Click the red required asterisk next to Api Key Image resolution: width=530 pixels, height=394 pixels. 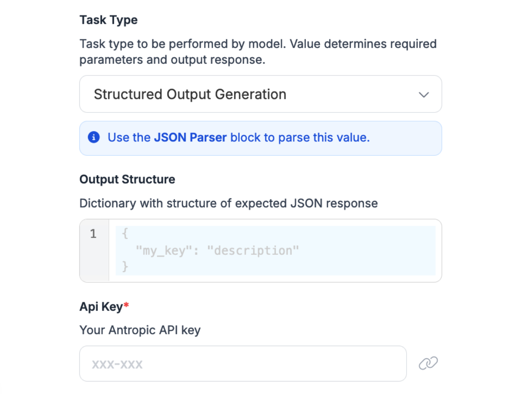[x=126, y=305]
